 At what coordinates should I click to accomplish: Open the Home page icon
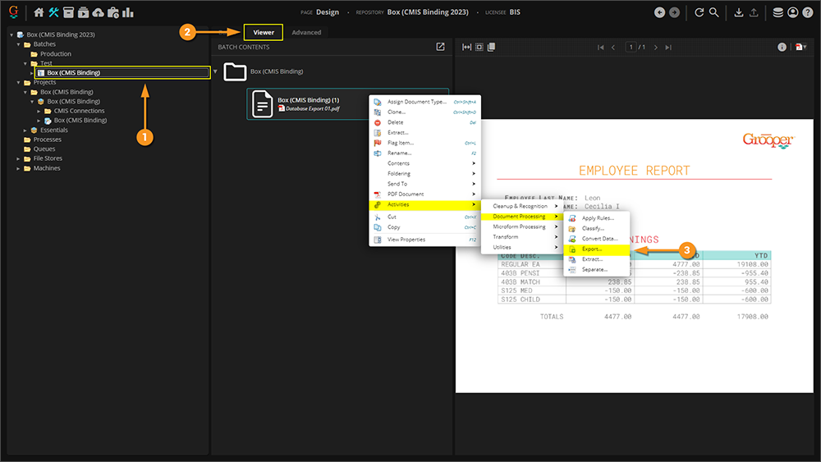pyautogui.click(x=39, y=12)
